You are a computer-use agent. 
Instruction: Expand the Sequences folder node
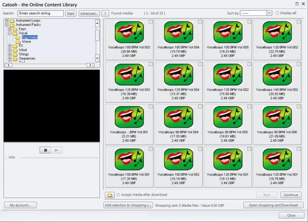tap(10, 58)
